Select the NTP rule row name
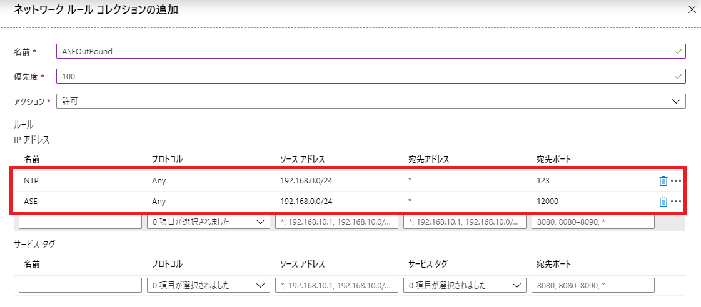701x307 pixels. [32, 182]
